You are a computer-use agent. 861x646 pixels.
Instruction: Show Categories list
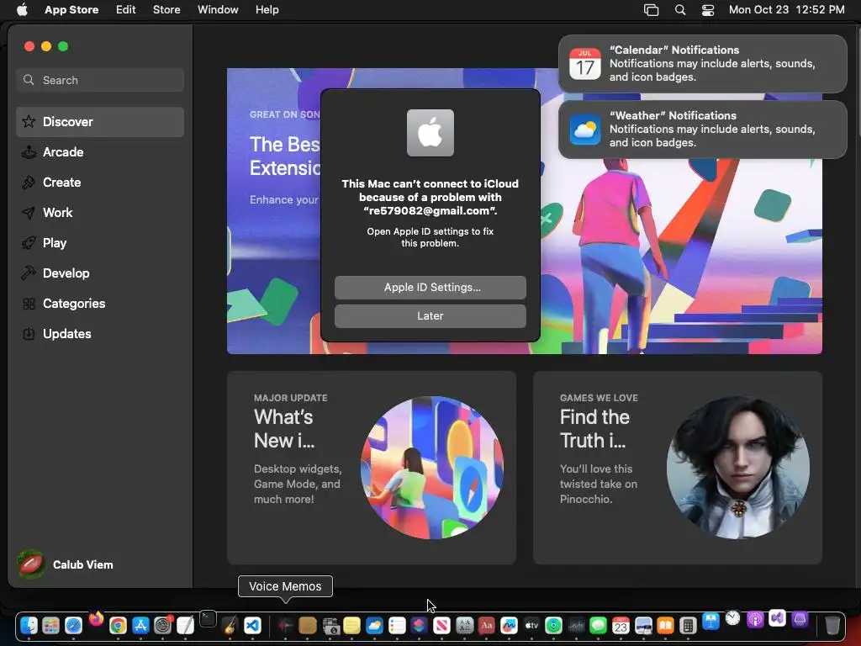(x=100, y=303)
